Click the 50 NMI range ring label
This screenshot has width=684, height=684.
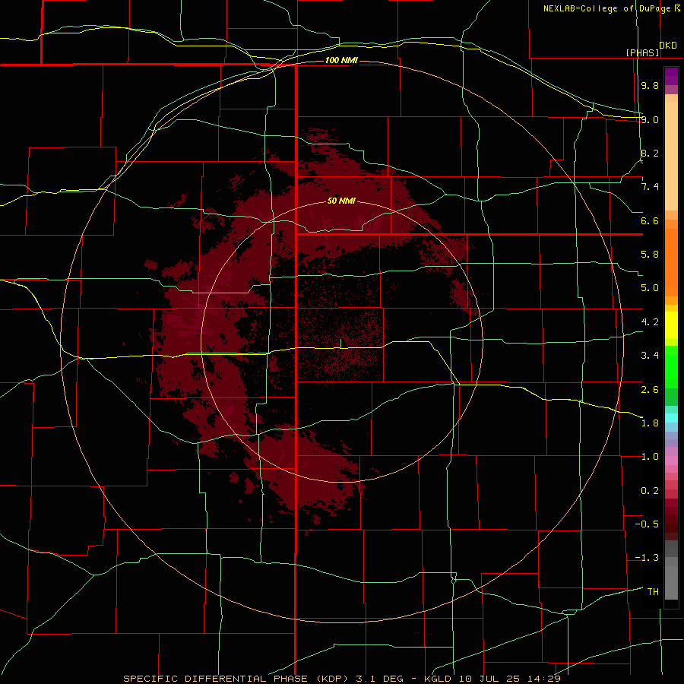[x=341, y=201]
